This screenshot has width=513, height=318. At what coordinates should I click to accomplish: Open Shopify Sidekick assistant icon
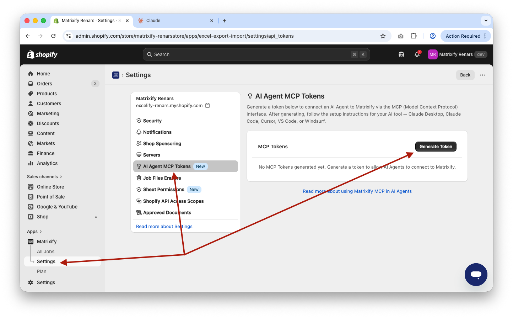[x=401, y=54]
